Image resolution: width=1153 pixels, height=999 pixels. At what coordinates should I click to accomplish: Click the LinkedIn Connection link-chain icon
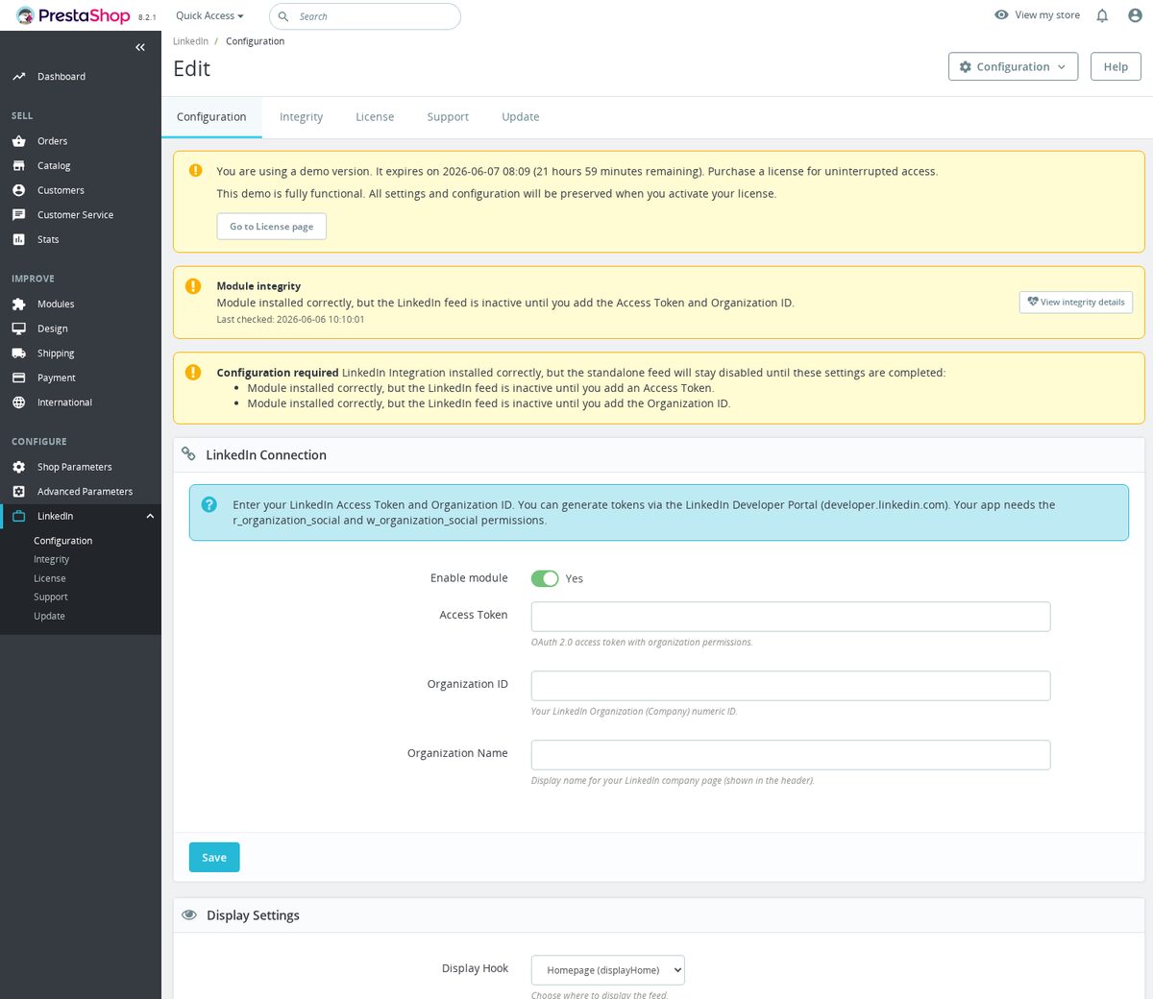[x=189, y=454]
